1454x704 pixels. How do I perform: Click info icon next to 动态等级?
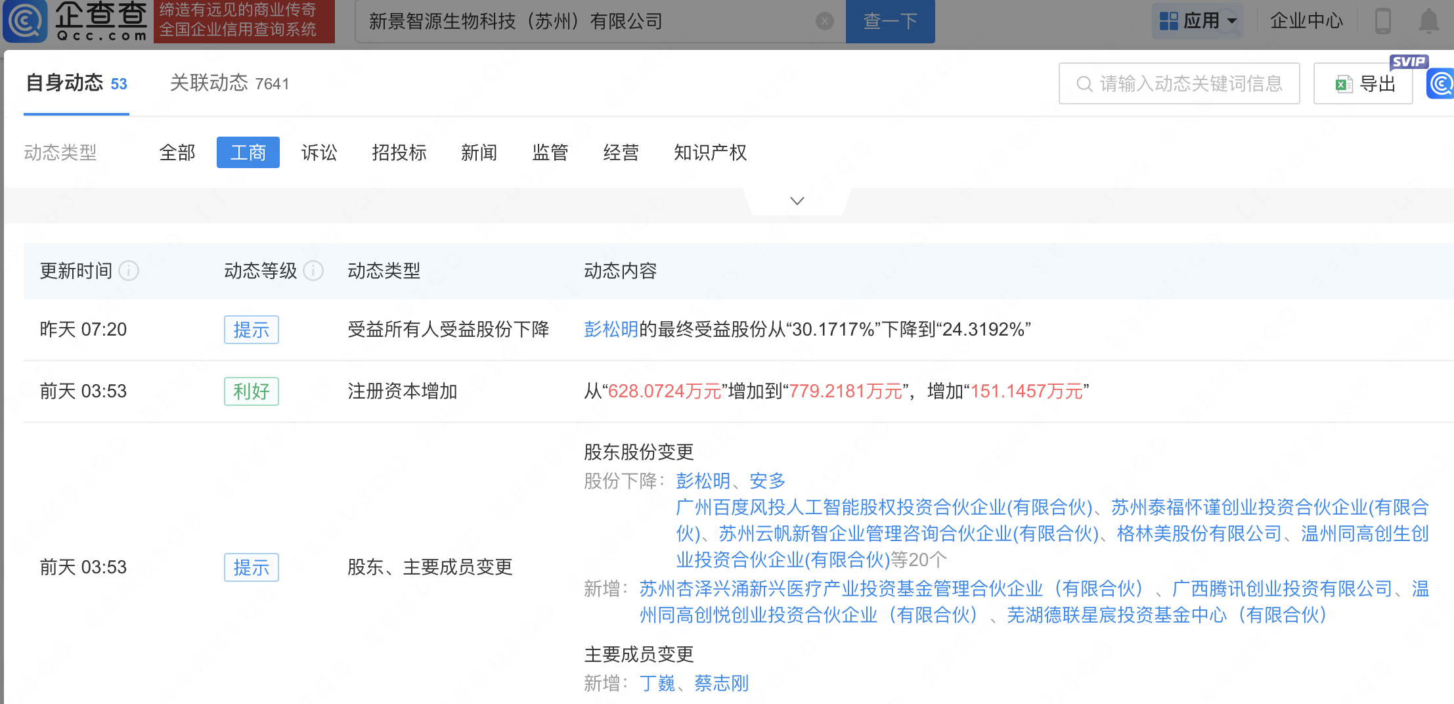314,271
